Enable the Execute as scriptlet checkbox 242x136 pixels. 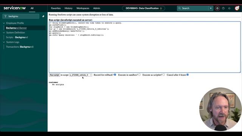coord(164,75)
